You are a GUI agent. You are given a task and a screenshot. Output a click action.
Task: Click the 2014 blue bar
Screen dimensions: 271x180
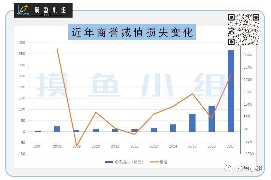pyautogui.click(x=173, y=128)
